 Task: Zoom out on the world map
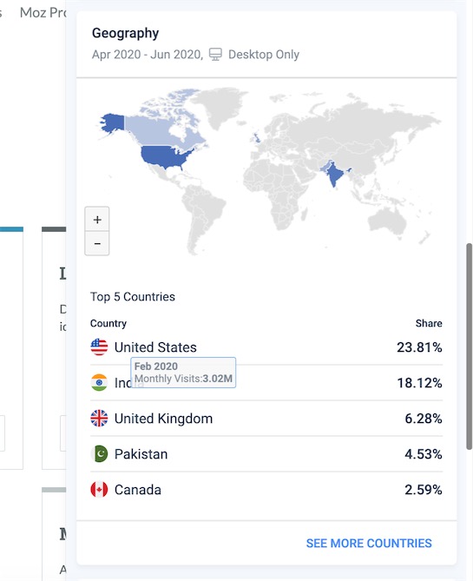(97, 243)
